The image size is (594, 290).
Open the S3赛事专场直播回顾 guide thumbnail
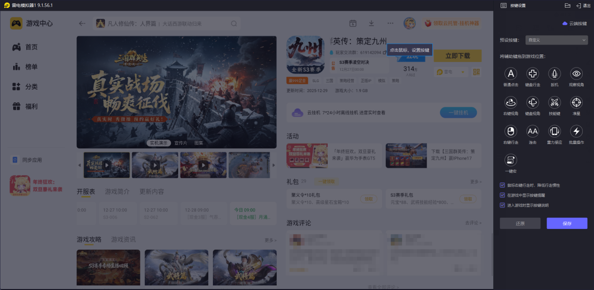[x=108, y=267]
